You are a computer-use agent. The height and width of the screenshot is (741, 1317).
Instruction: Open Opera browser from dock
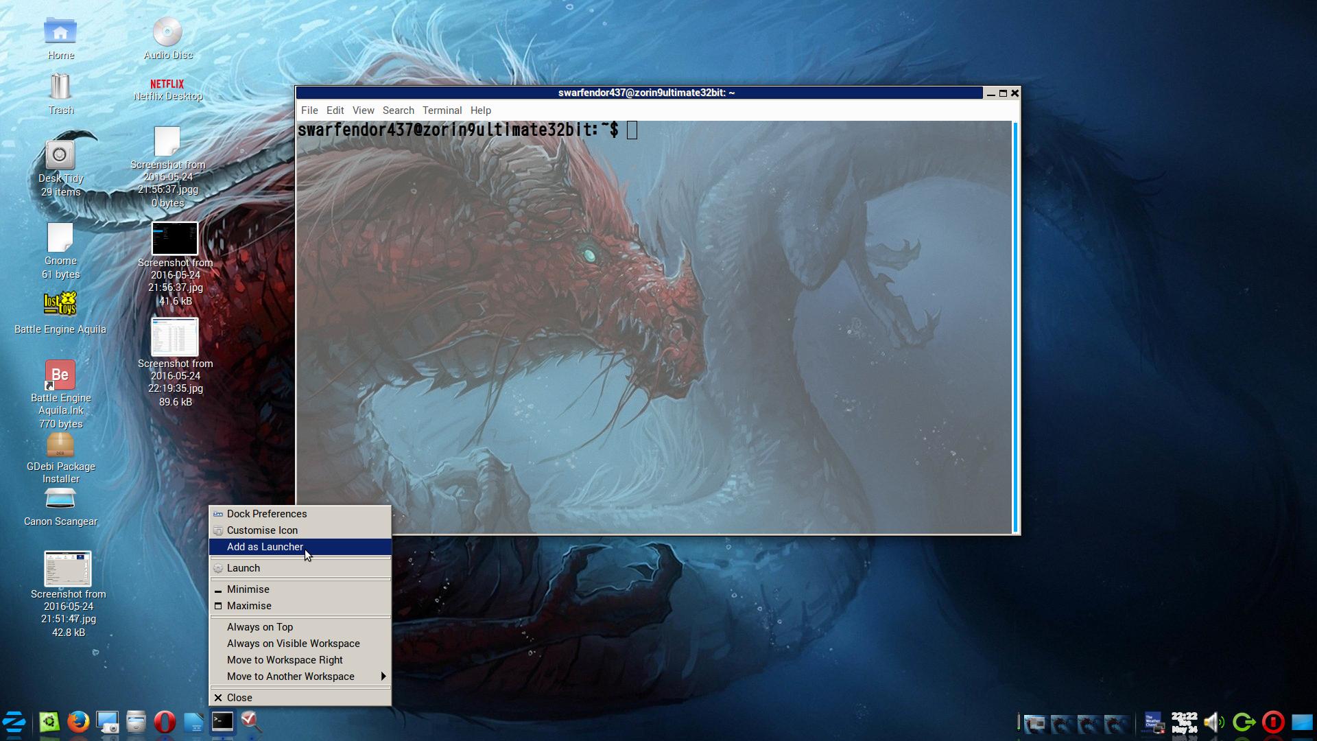click(x=165, y=722)
